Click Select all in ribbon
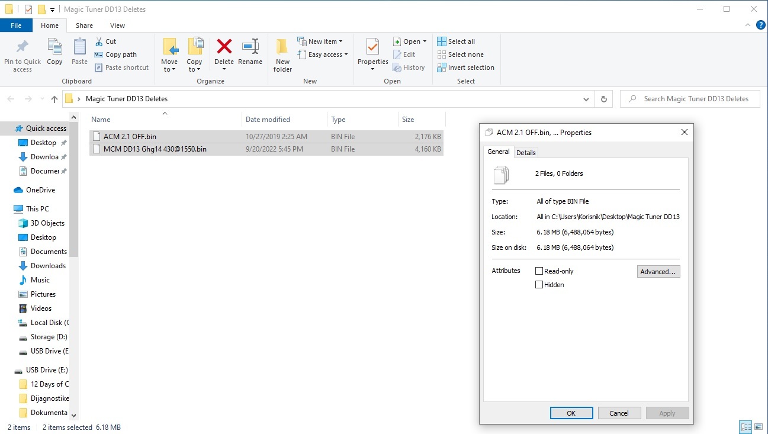The width and height of the screenshot is (768, 434). [x=456, y=41]
